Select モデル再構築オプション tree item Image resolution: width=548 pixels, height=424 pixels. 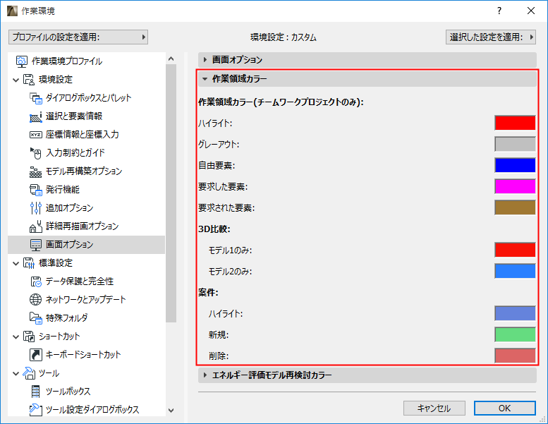pos(84,171)
